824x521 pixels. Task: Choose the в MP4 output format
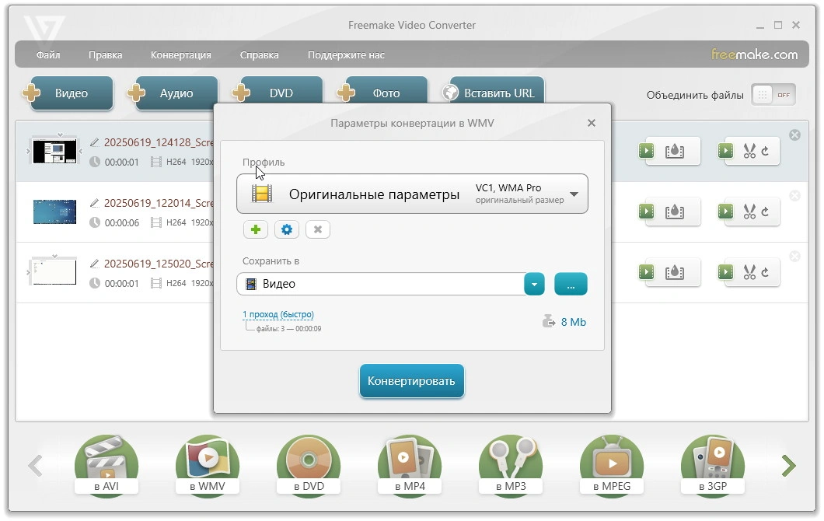click(410, 466)
